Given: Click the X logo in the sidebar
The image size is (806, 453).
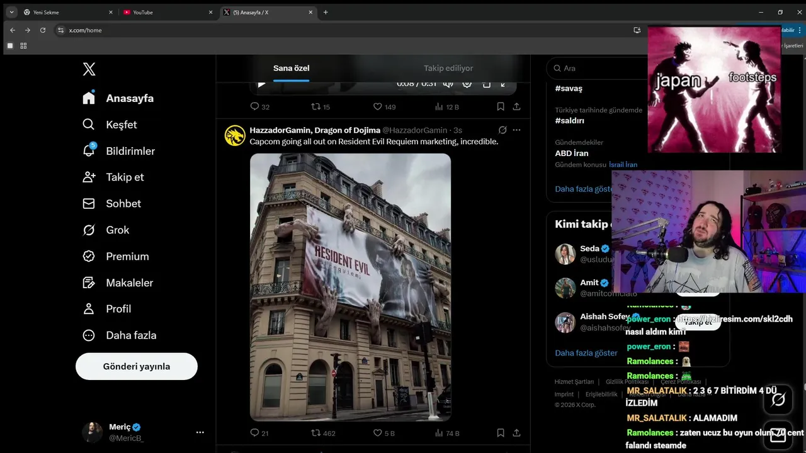Looking at the screenshot, I should click(89, 69).
